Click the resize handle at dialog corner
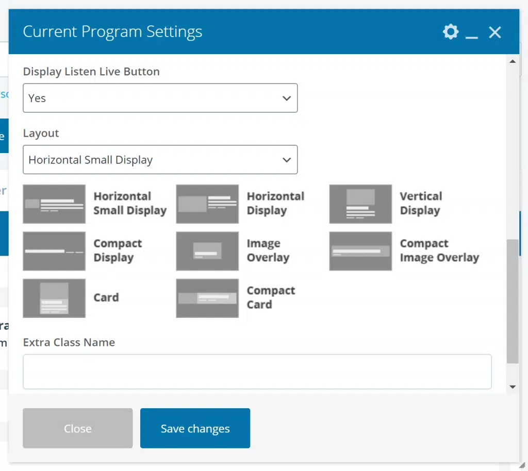Image resolution: width=528 pixels, height=471 pixels. point(522,465)
